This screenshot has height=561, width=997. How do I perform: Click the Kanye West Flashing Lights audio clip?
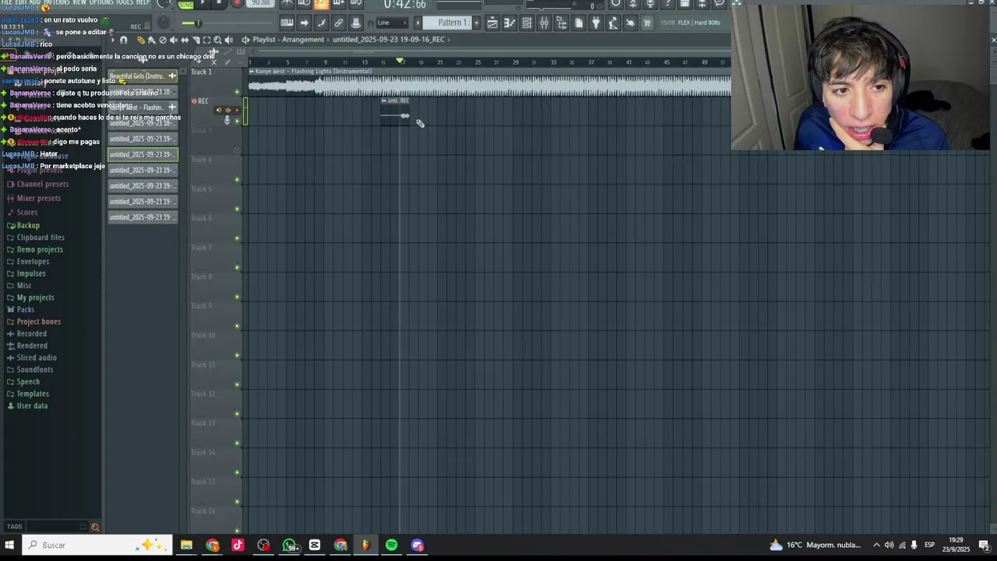(x=490, y=81)
